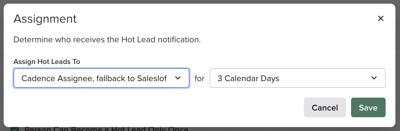
Task: Close the Assignment dialog with the X icon
Action: pyautogui.click(x=380, y=19)
